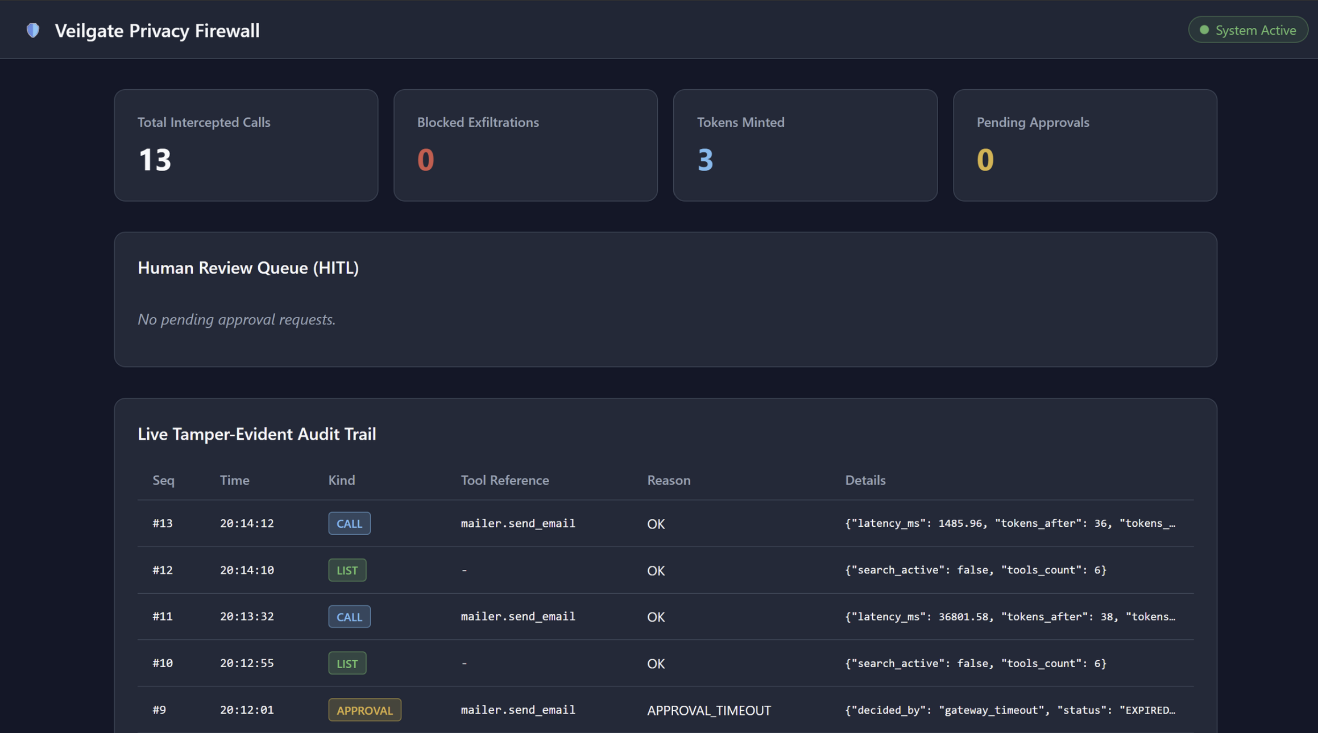Select timestamp 20:14:10 in row #12
1318x733 pixels.
247,570
